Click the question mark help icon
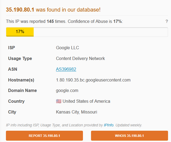171x142 pixels. 167,22
